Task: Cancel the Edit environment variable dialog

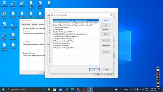Action: pyautogui.click(x=106, y=70)
